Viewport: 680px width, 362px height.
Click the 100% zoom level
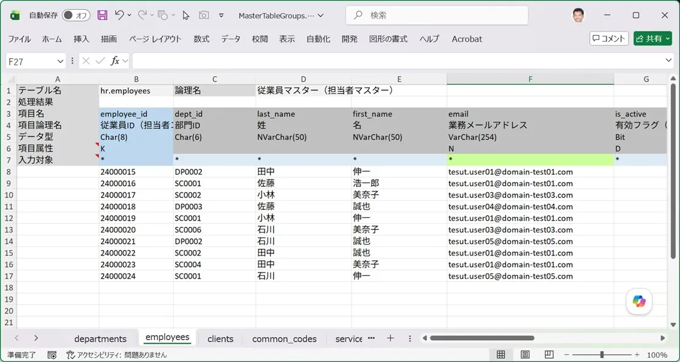tap(657, 355)
